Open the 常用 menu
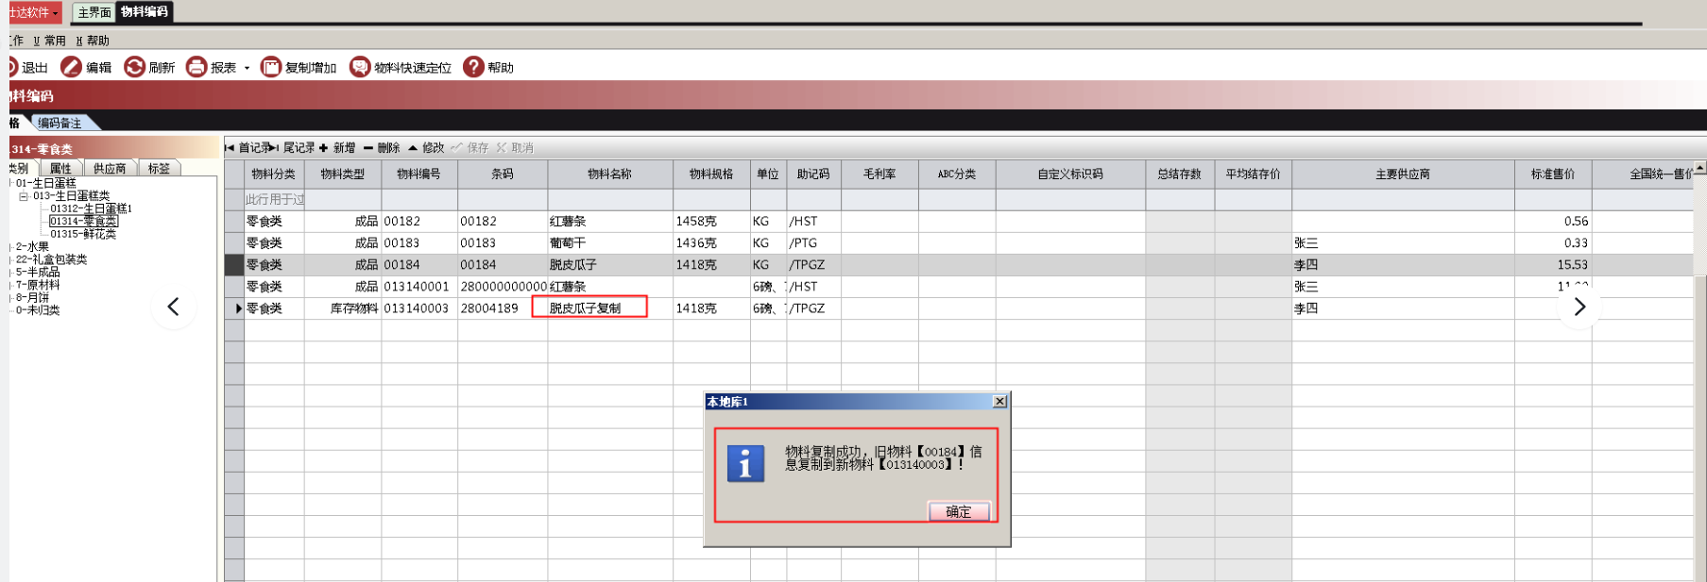1707x582 pixels. click(x=49, y=41)
